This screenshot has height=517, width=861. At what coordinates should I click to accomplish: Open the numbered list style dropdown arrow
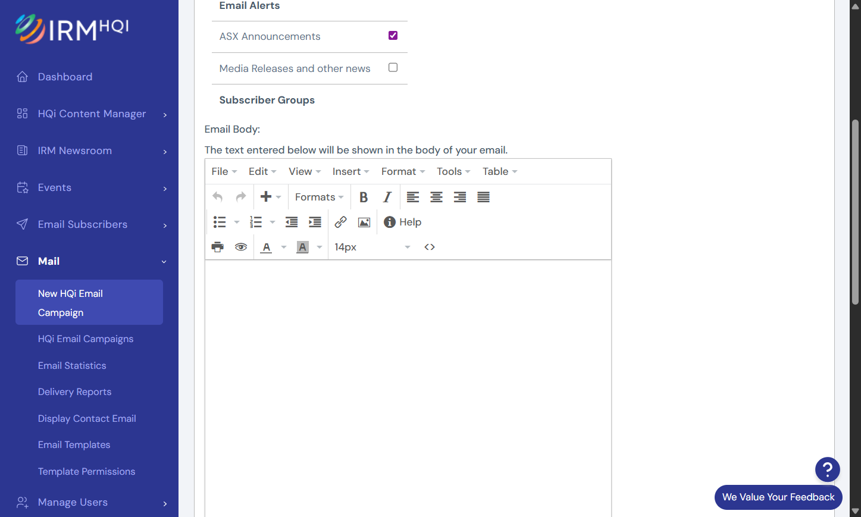pos(273,222)
